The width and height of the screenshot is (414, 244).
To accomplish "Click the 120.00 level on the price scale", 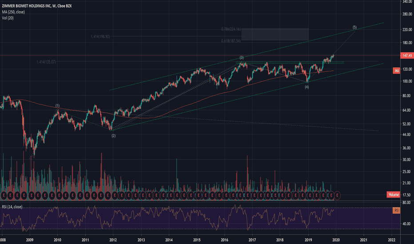I will (x=407, y=69).
